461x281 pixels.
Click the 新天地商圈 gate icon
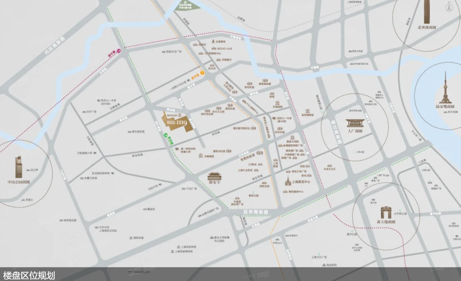pos(386,213)
